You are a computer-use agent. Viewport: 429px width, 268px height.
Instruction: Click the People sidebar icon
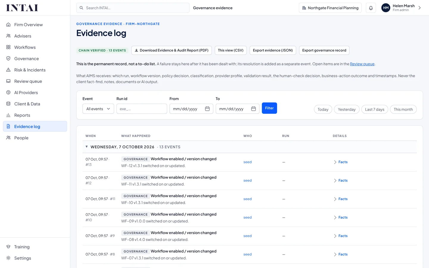(x=8, y=138)
